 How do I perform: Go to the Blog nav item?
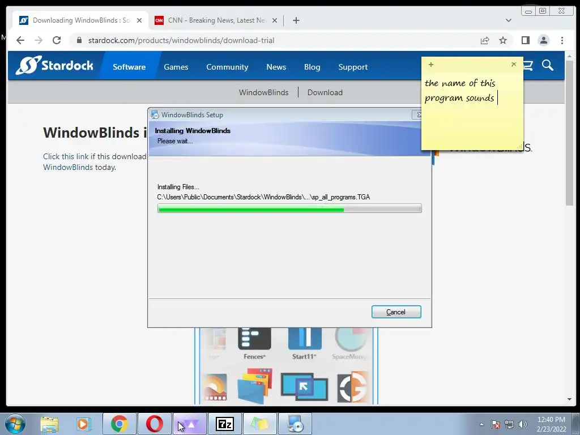pyautogui.click(x=312, y=67)
